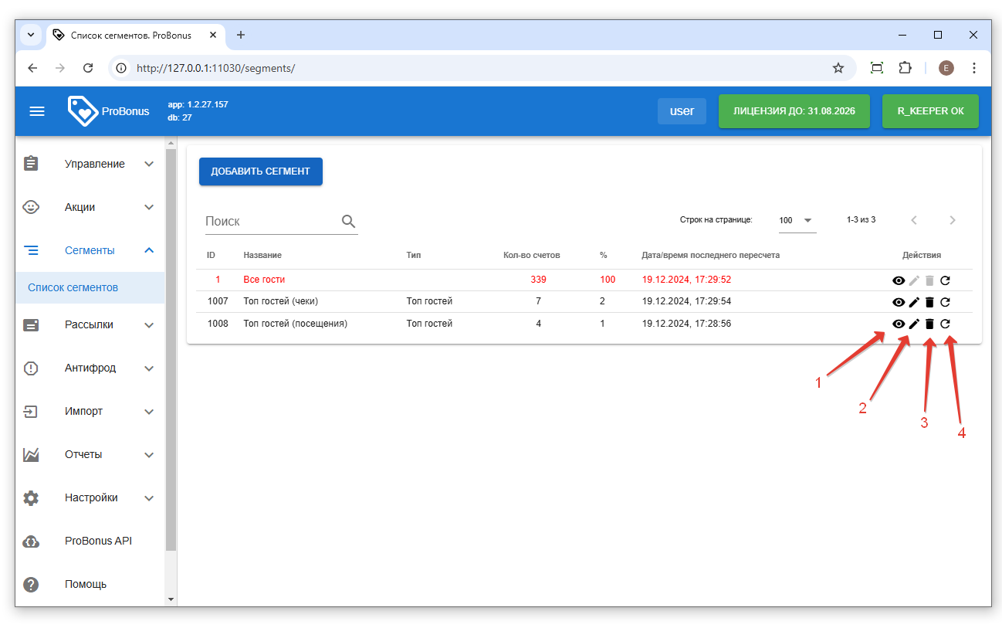Click the search magnifier icon

(349, 221)
